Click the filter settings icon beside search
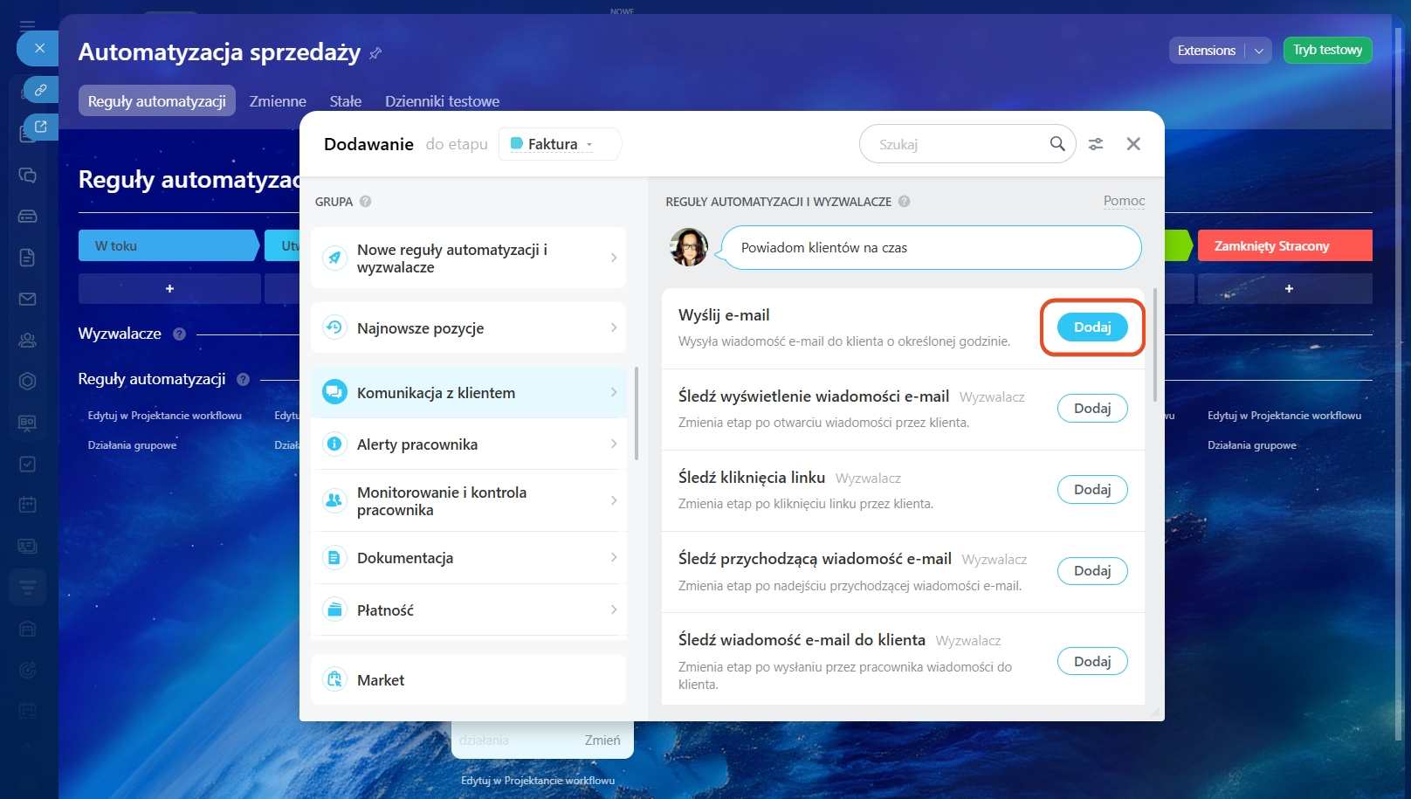1411x799 pixels. [x=1096, y=144]
